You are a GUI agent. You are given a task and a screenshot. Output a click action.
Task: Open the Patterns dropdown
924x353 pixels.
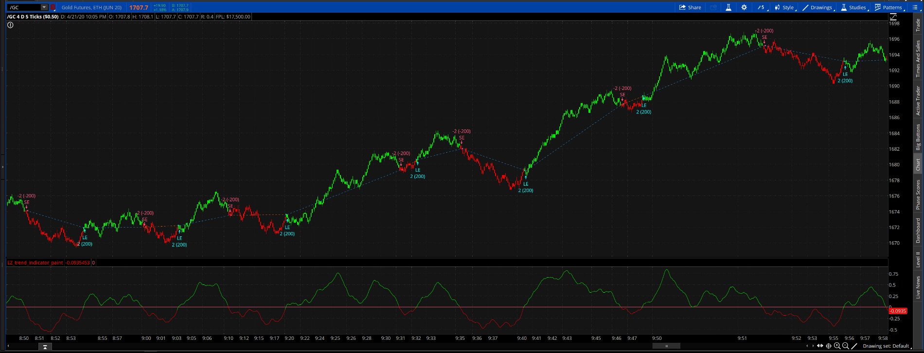pos(888,7)
